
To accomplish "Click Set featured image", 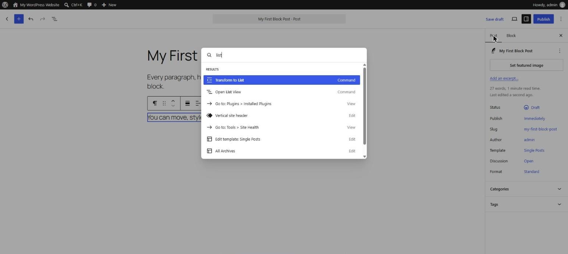I will 526,65.
